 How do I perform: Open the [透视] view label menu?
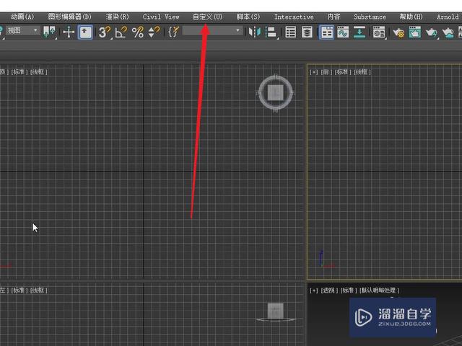coord(329,290)
